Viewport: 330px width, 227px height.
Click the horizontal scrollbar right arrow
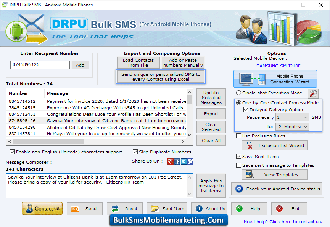[183, 142]
